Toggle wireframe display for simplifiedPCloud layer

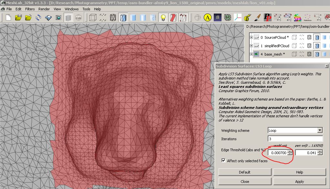coord(309,46)
